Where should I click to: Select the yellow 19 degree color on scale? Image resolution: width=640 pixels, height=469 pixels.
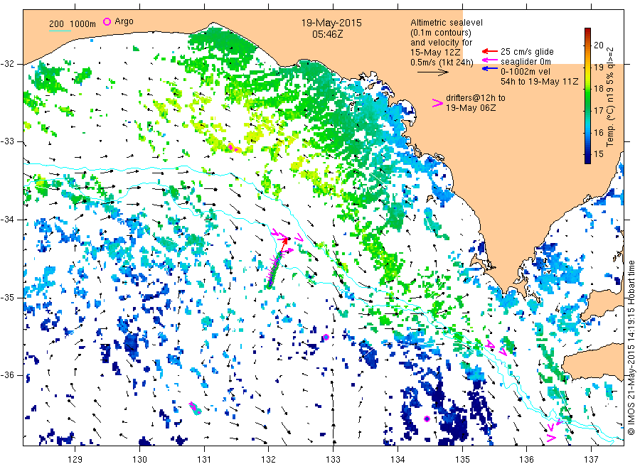(x=587, y=67)
